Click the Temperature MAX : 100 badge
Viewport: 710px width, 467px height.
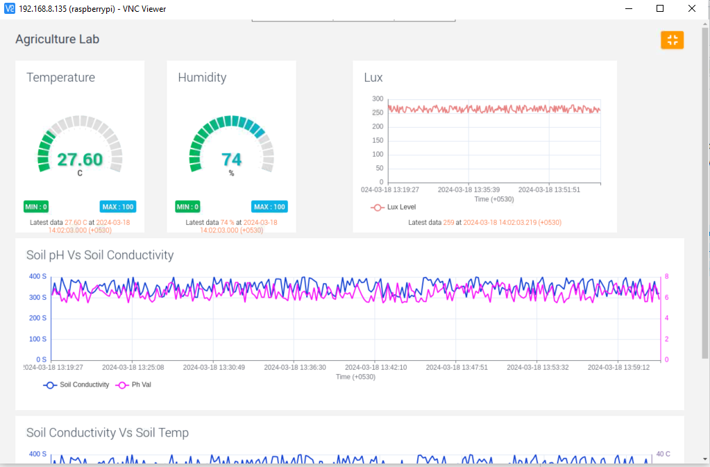pyautogui.click(x=118, y=207)
